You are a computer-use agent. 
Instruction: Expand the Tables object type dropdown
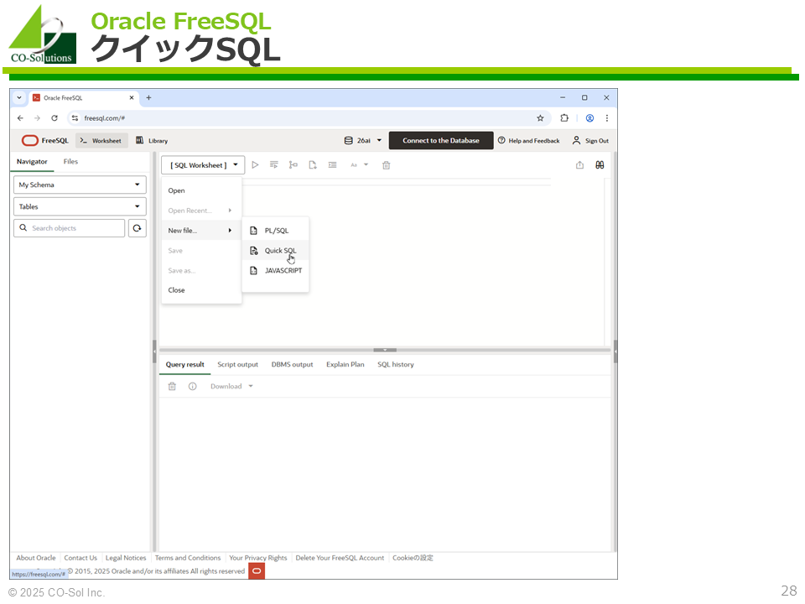80,206
